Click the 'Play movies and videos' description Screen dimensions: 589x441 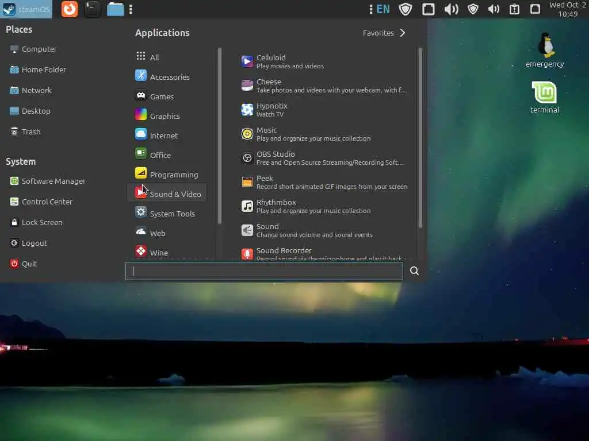pos(290,67)
